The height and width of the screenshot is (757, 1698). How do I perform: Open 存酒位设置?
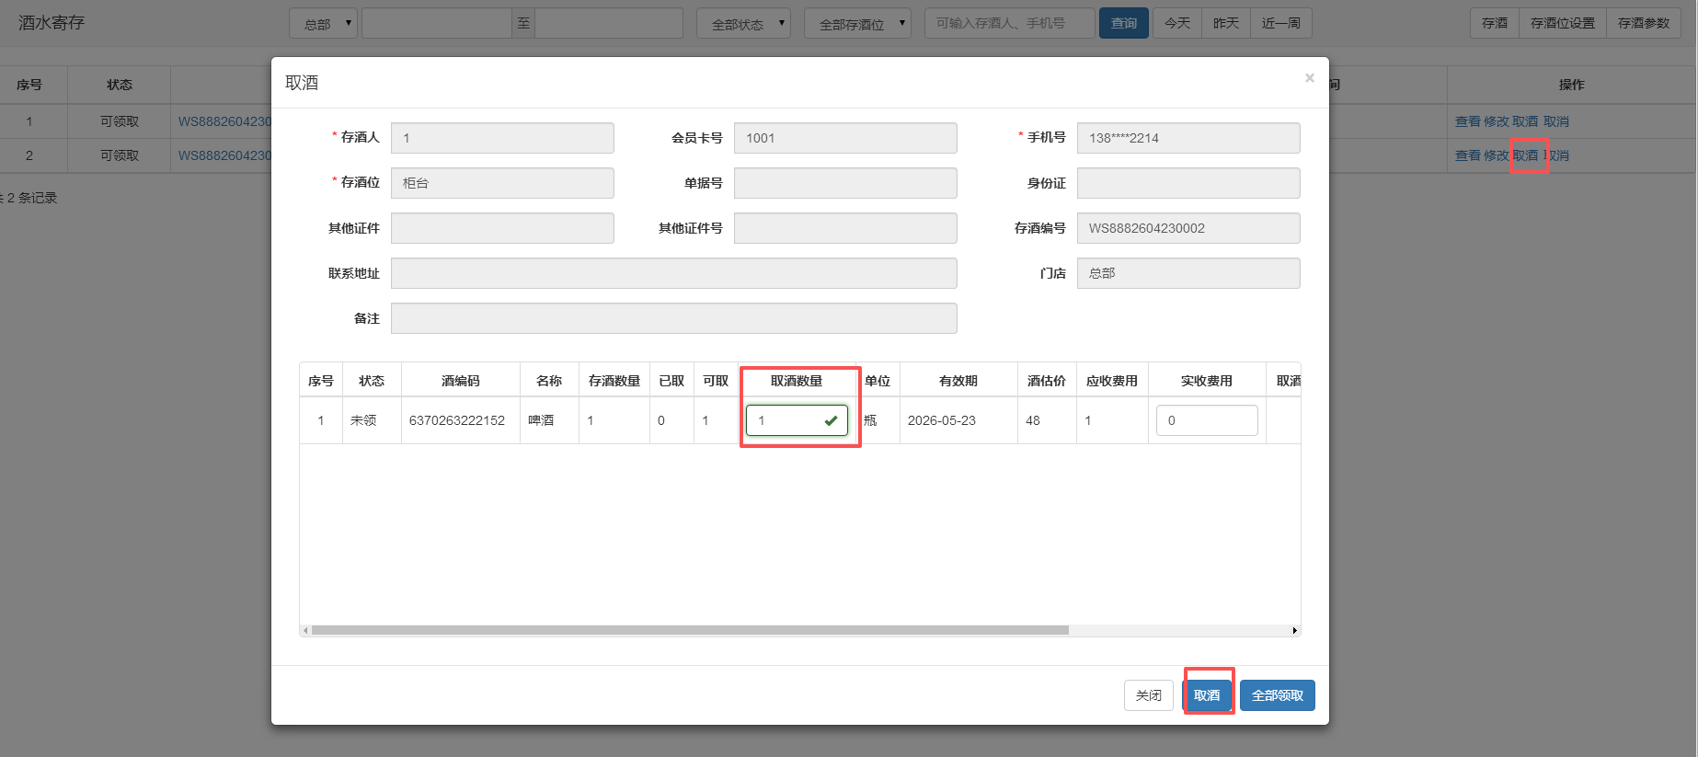(1563, 23)
